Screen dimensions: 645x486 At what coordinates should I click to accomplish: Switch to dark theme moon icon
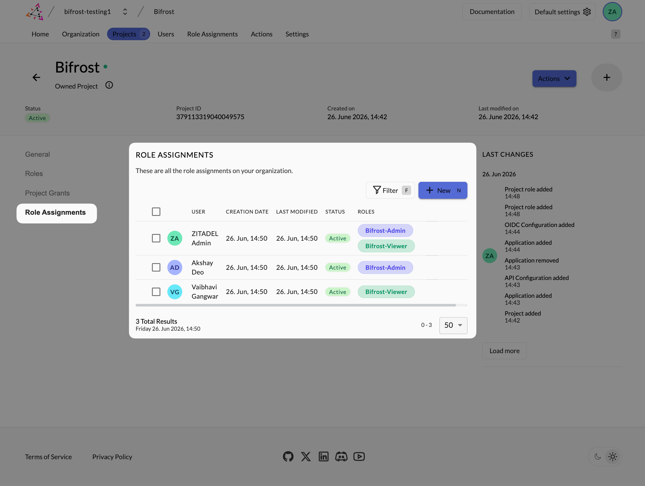pos(597,457)
